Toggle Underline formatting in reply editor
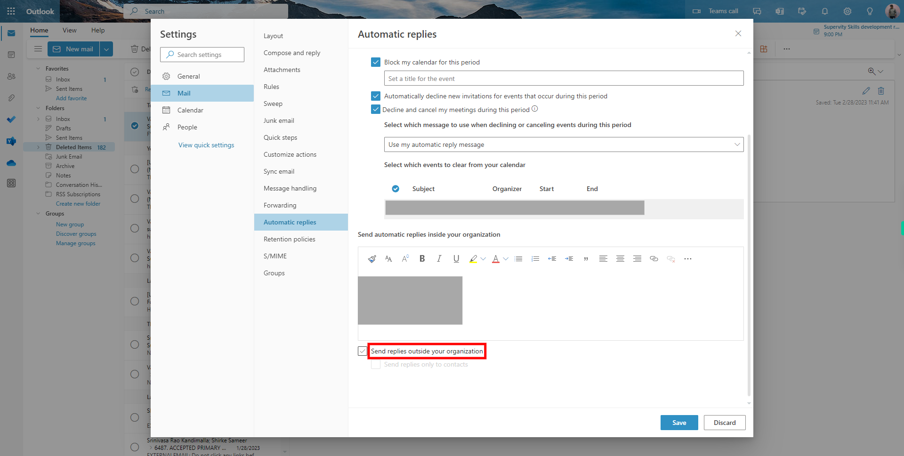 [x=456, y=259]
